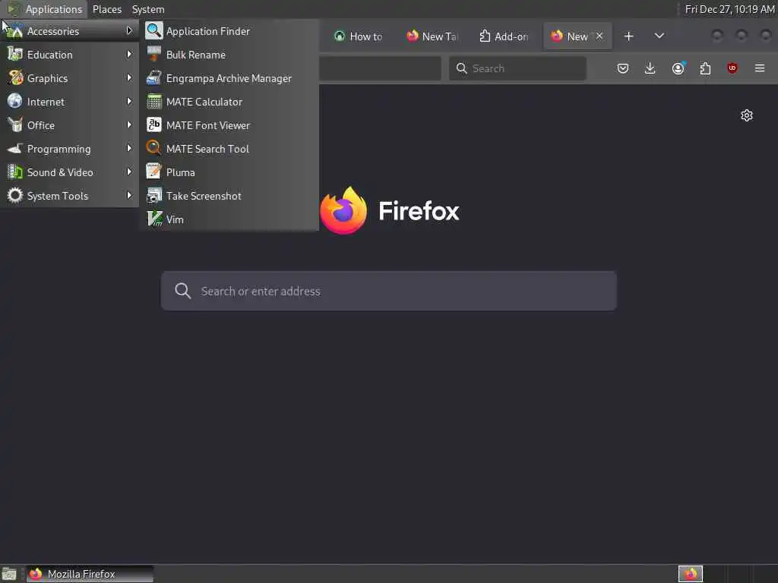Click the show desktop icon

click(x=9, y=574)
